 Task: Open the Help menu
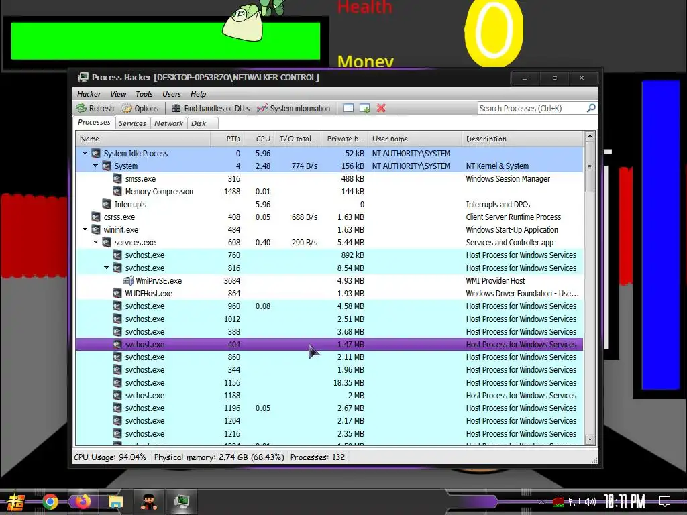point(198,94)
